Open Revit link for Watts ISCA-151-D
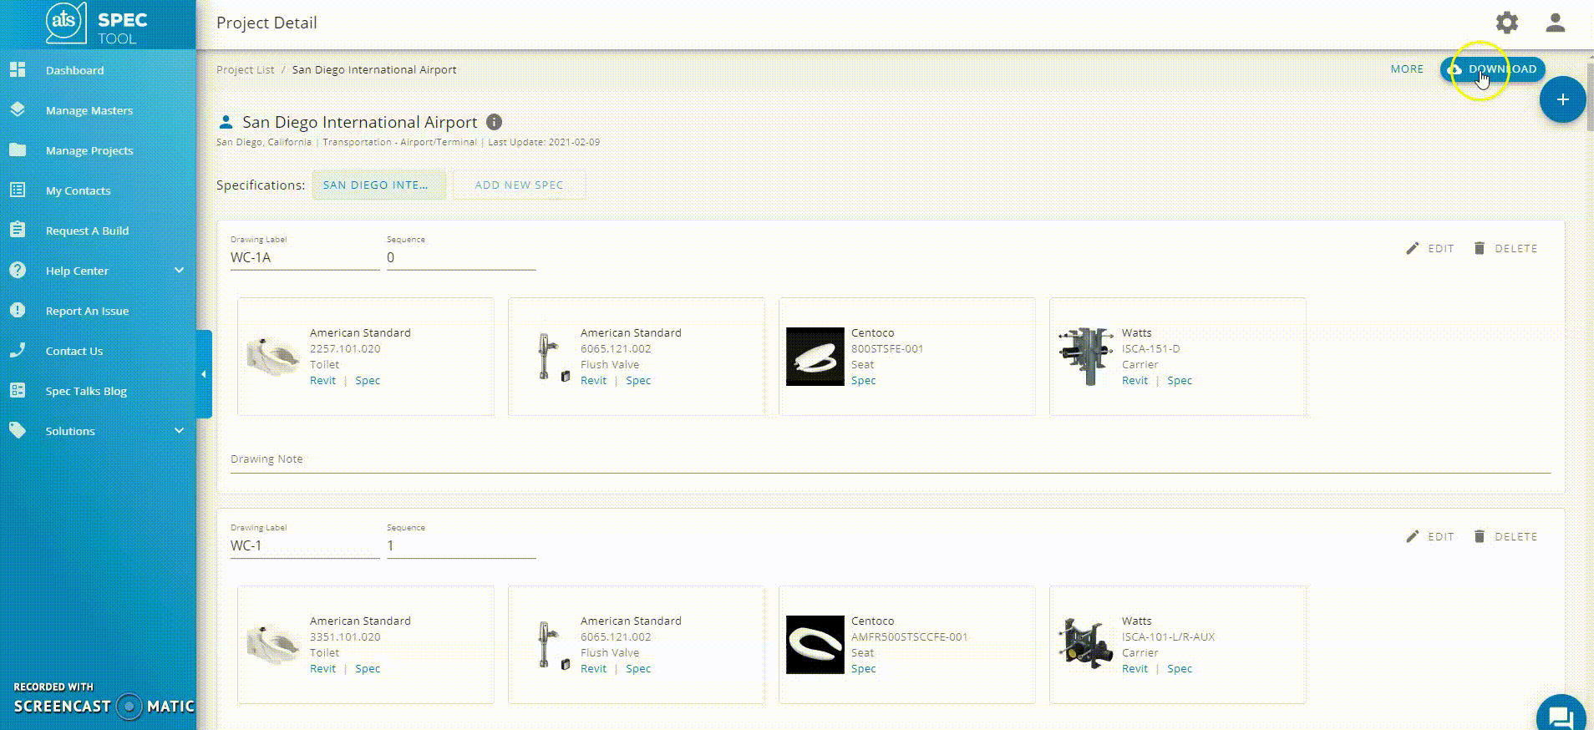The image size is (1594, 730). pos(1135,380)
